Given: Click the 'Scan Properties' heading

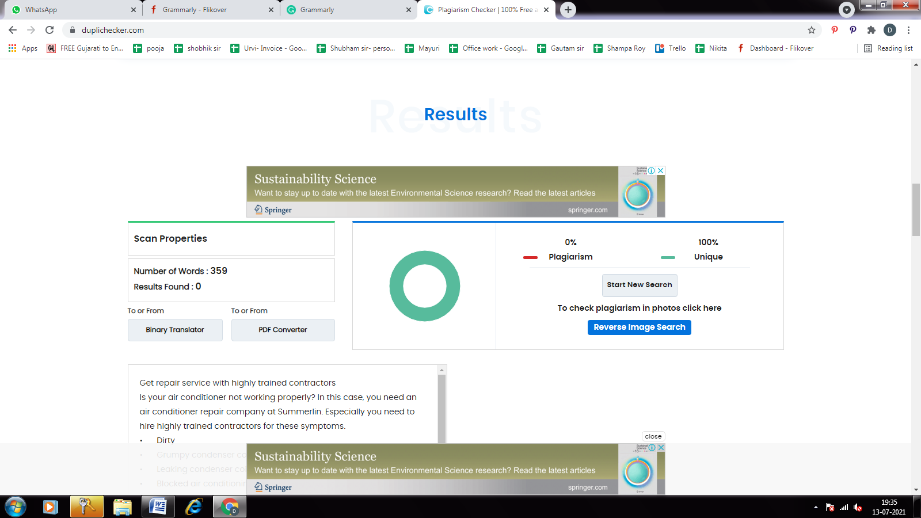Looking at the screenshot, I should pyautogui.click(x=170, y=239).
